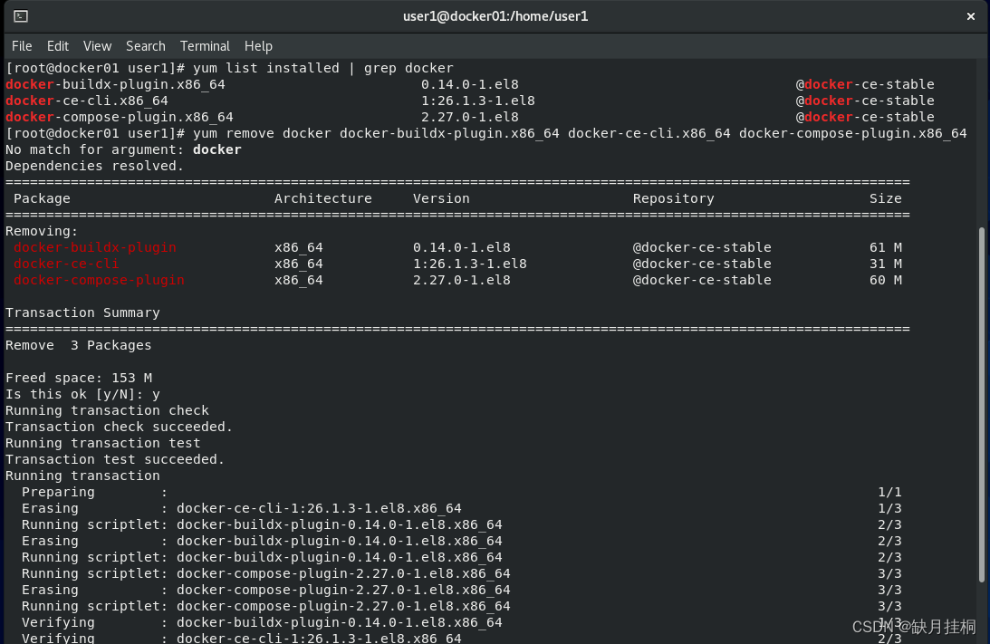Click the window close button
The width and height of the screenshot is (990, 644).
(x=970, y=15)
